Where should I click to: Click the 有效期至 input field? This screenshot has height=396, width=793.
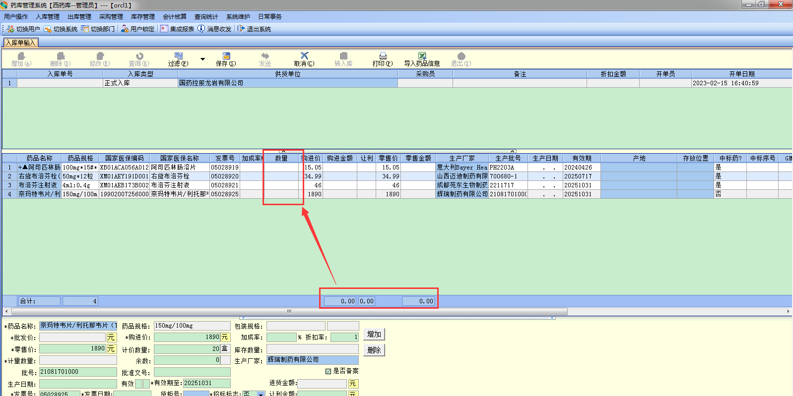tap(207, 384)
